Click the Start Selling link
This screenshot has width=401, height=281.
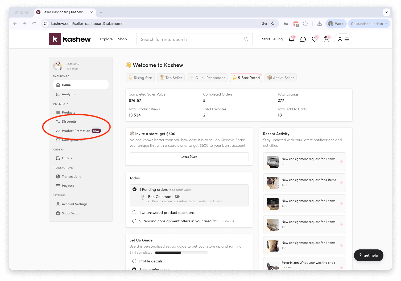coord(272,39)
